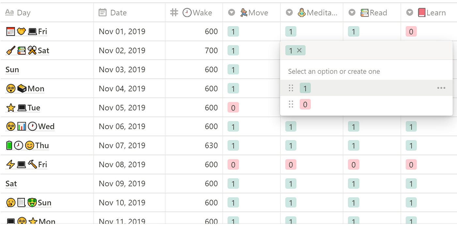The height and width of the screenshot is (229, 457).
Task: Click the Wake value 630 for Nov 07
Action: [211, 145]
